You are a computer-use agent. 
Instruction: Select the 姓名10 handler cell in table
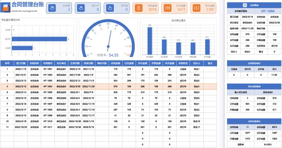click(x=196, y=121)
